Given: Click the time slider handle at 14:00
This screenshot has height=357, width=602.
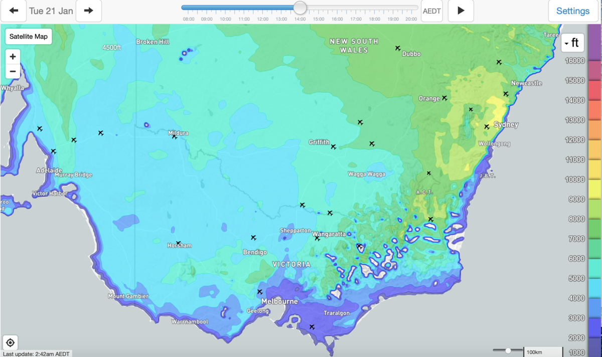Looking at the screenshot, I should pyautogui.click(x=300, y=8).
